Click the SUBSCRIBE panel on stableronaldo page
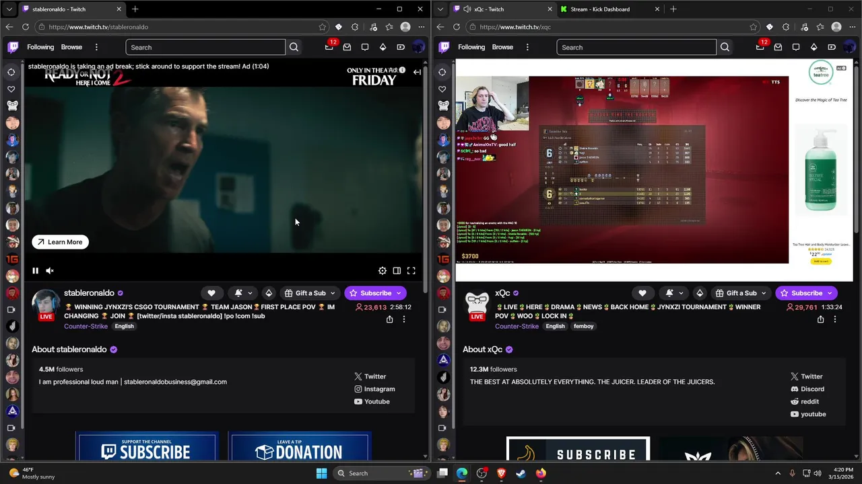The image size is (862, 484). pos(147,448)
